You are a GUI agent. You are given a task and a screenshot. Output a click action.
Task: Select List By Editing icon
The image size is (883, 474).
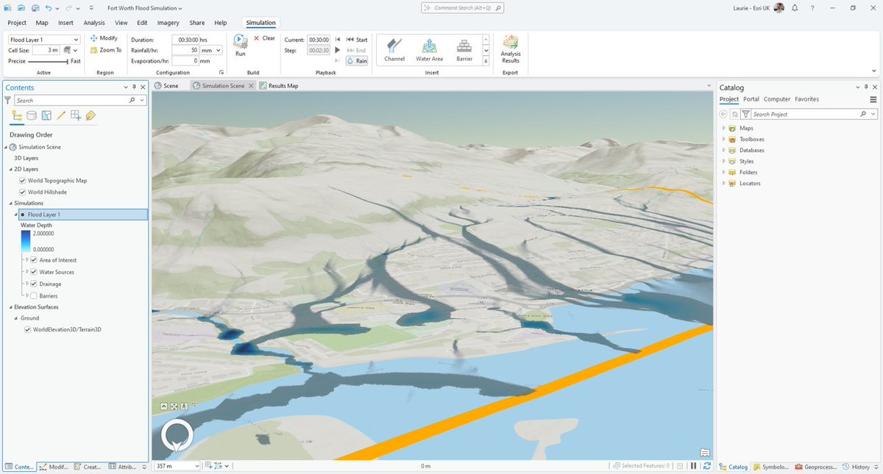click(x=61, y=115)
